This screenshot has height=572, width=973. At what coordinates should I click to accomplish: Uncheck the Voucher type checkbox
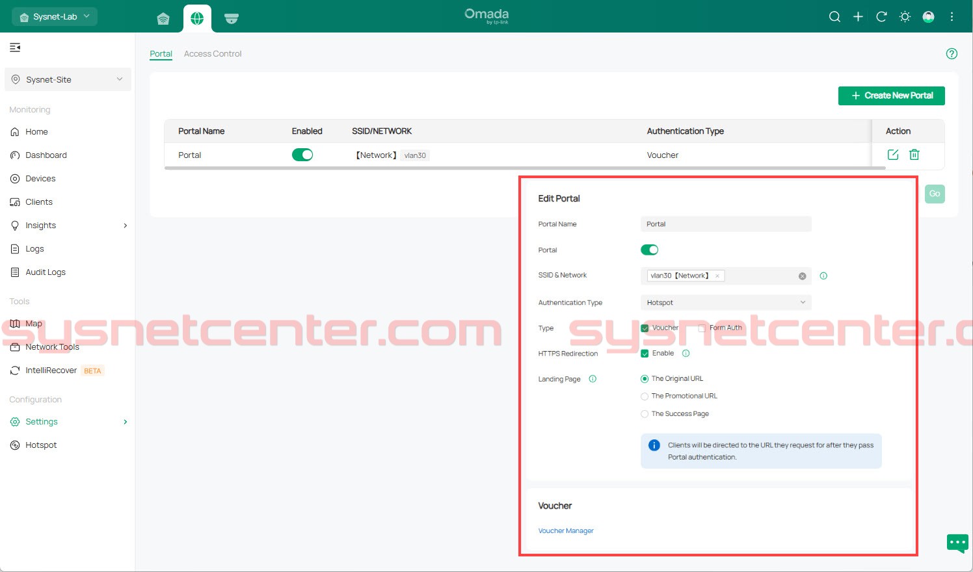click(x=645, y=328)
